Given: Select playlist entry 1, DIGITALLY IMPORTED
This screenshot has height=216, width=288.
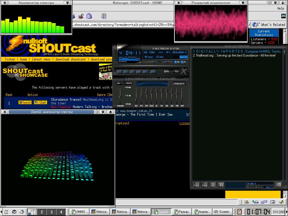Looking at the screenshot, I should [x=237, y=51].
